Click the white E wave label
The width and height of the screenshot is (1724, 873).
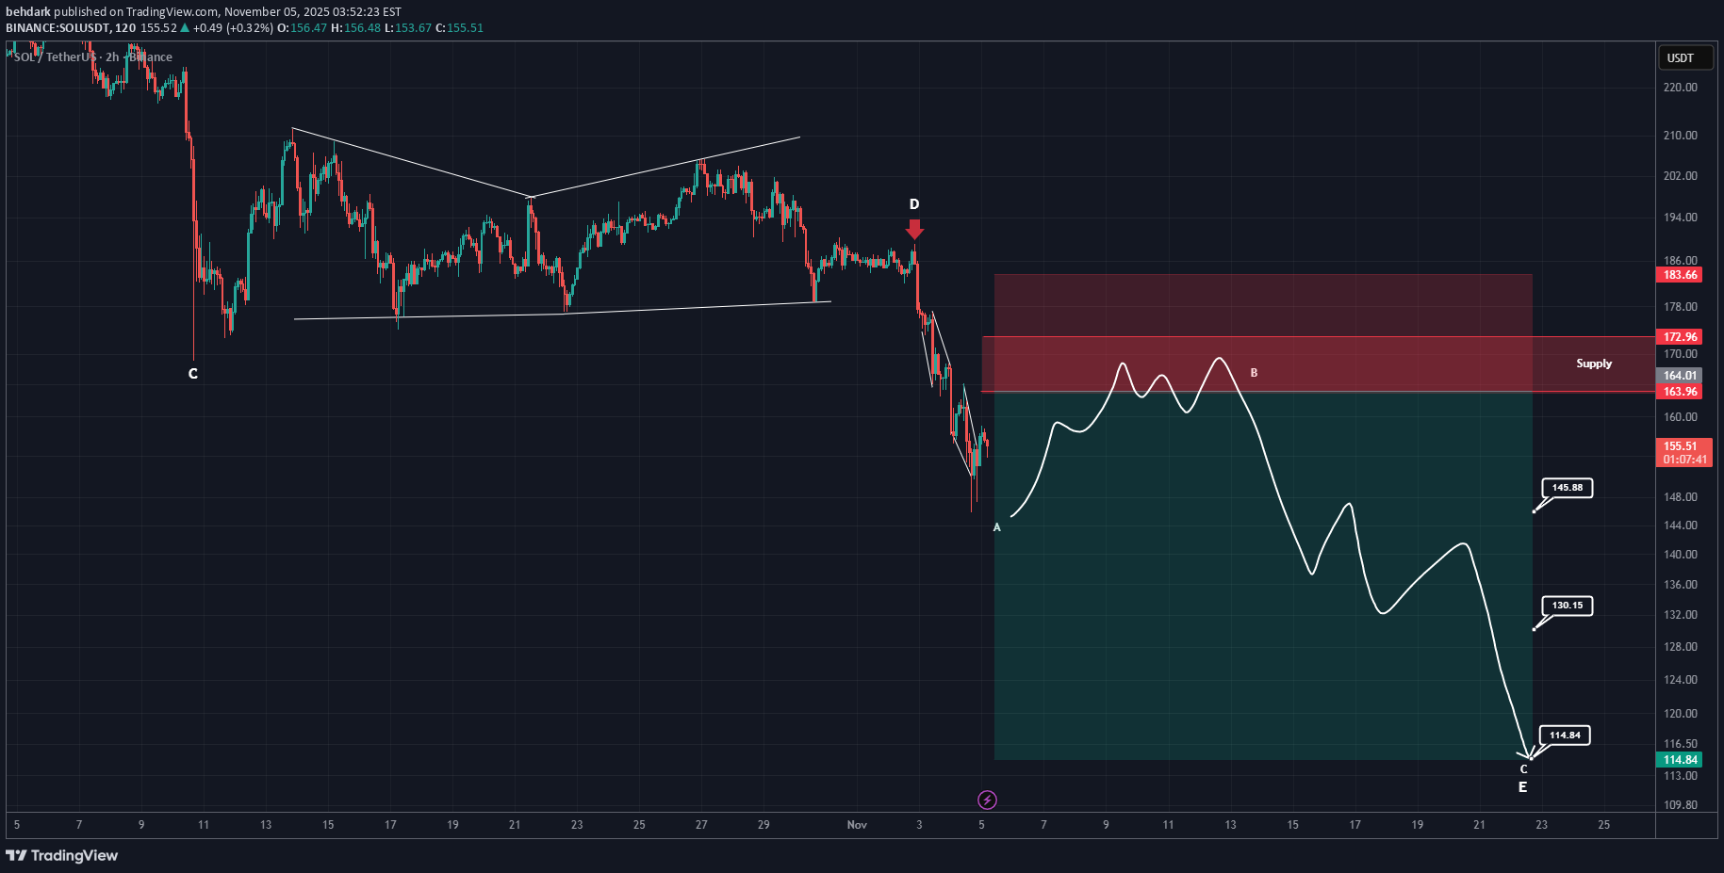pyautogui.click(x=1522, y=787)
